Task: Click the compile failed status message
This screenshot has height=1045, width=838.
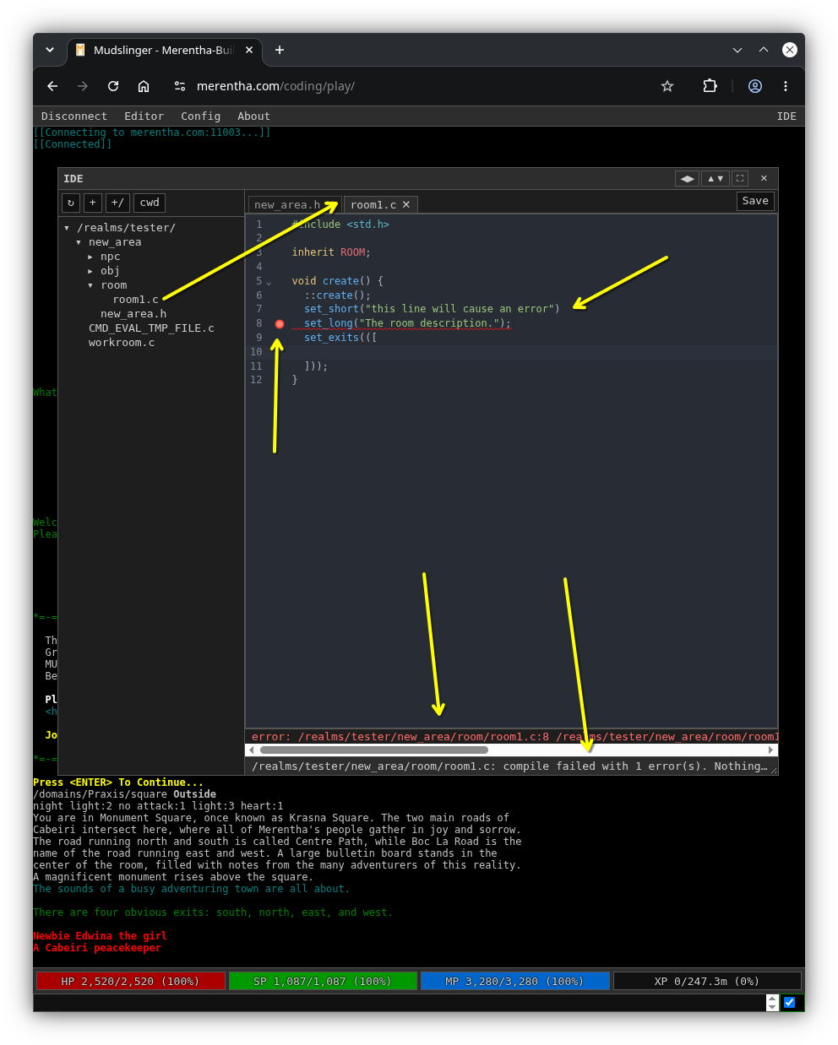Action: point(509,766)
